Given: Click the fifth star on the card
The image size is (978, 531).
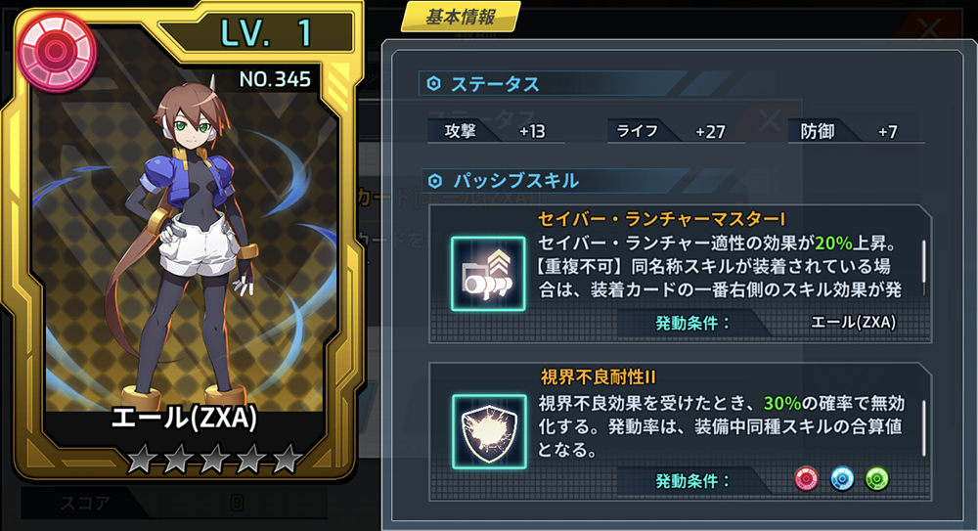Looking at the screenshot, I should coord(287,460).
